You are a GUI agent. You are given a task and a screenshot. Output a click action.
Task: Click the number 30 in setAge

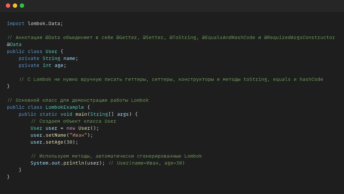[69, 142]
